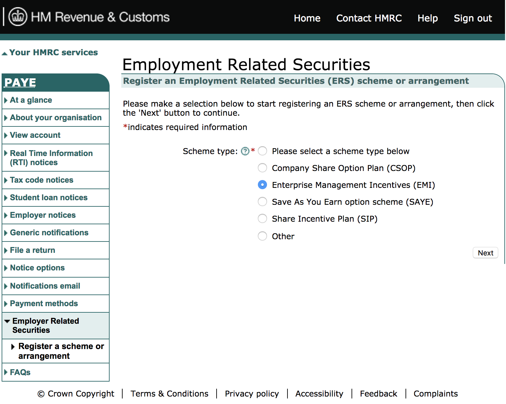Open the File a return sidebar item
Viewport: 506px width, 404px height.
coord(32,250)
